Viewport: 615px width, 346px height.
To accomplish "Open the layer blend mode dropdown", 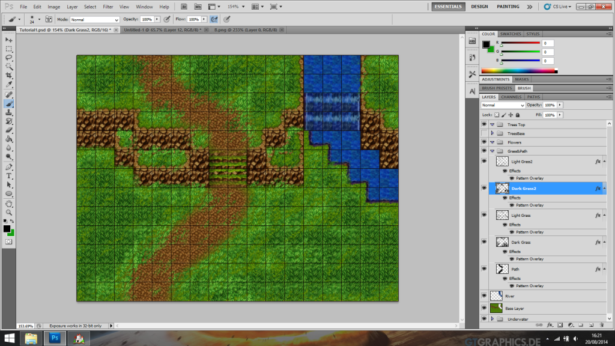I will pyautogui.click(x=503, y=105).
